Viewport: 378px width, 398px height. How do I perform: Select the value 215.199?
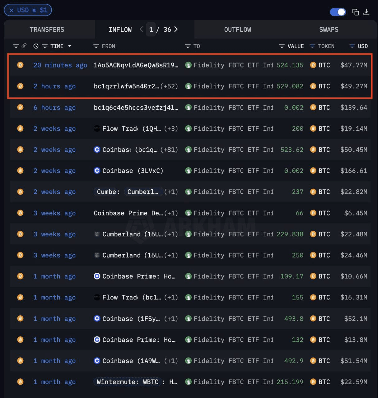click(290, 382)
